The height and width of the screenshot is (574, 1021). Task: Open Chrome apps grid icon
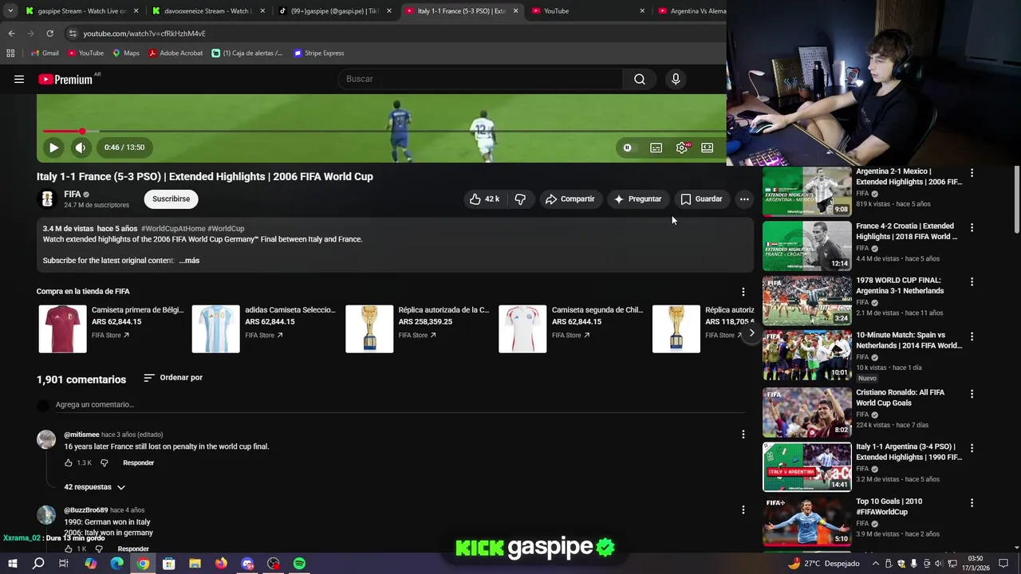pyautogui.click(x=10, y=53)
